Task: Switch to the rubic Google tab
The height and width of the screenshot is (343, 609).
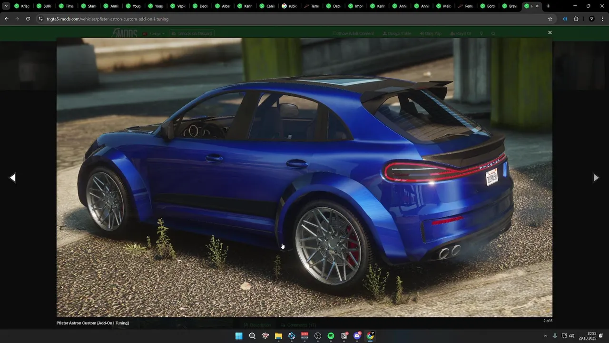Action: pyautogui.click(x=289, y=6)
